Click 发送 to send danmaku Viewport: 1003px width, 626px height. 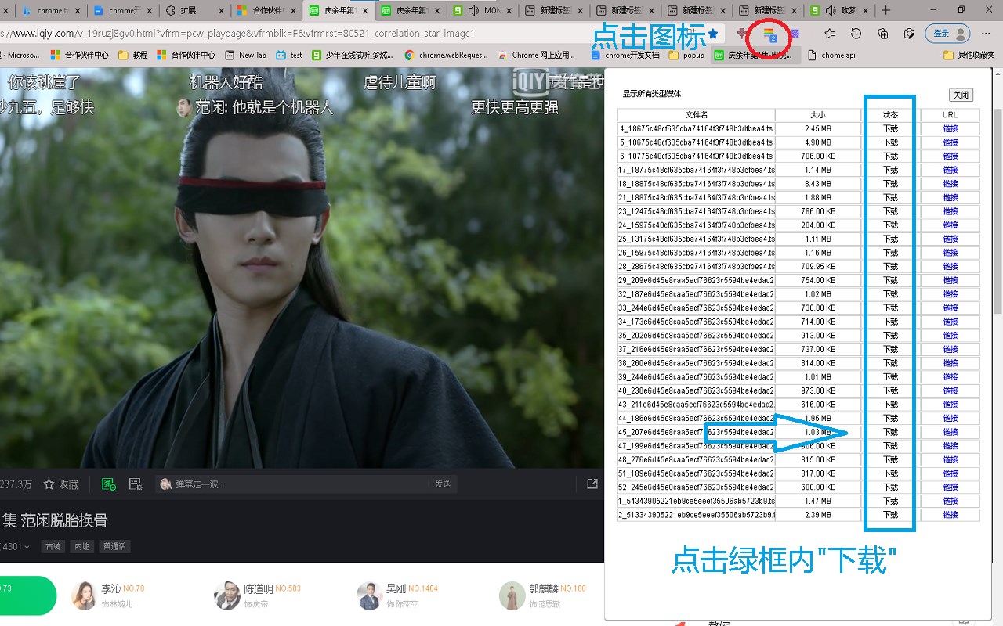point(443,484)
